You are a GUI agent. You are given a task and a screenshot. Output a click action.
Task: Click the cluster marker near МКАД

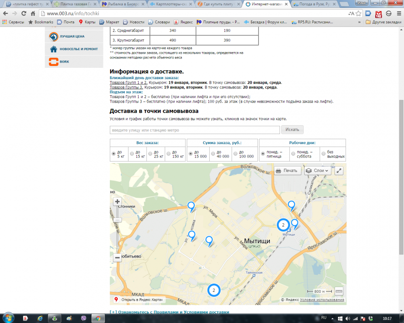pyautogui.click(x=214, y=290)
